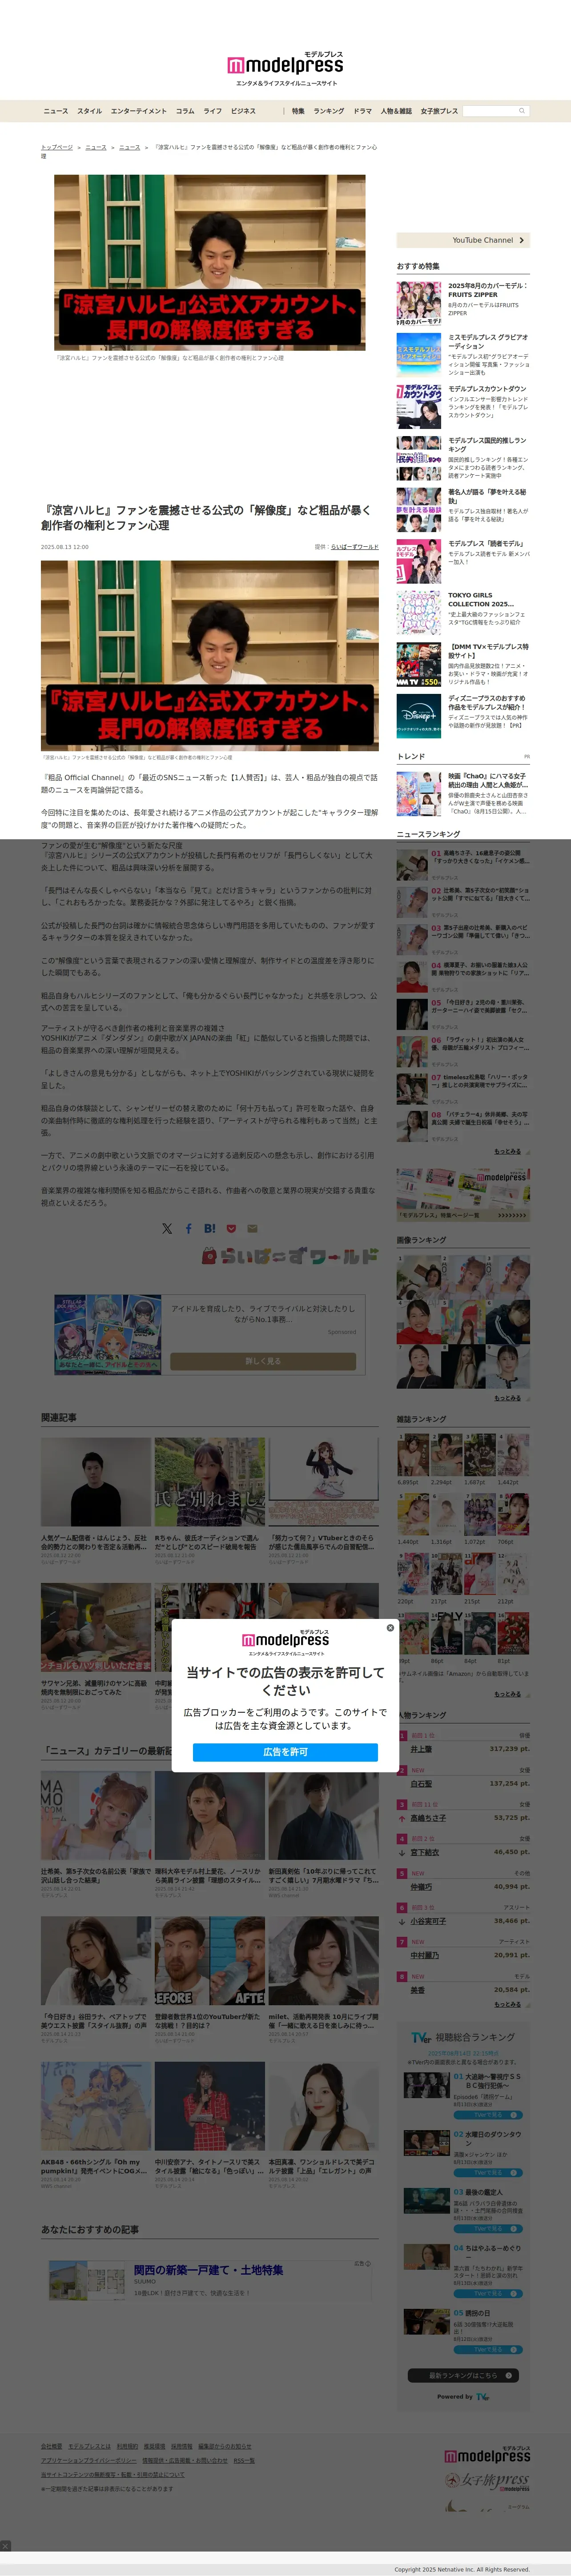
Task: Open the FRUITS ZIPPER cover model feature thumbnail
Action: pos(419,303)
